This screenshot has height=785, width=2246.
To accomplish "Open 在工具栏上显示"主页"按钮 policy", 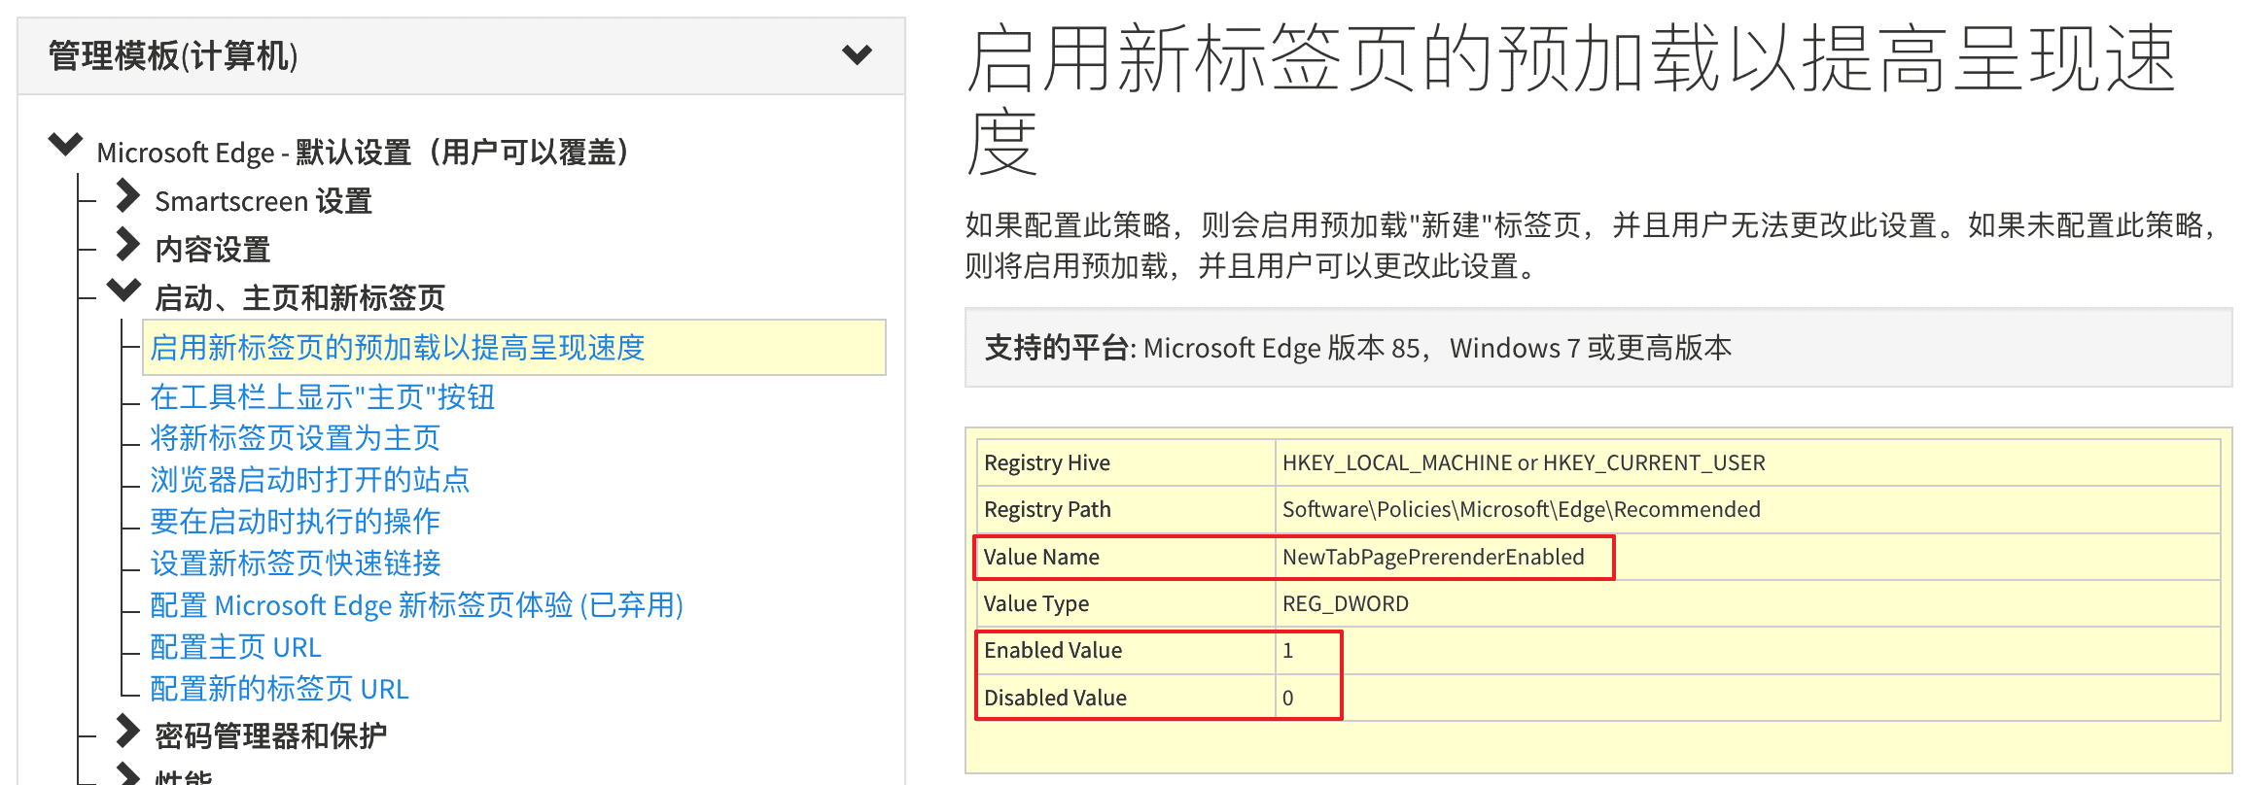I will coord(323,397).
